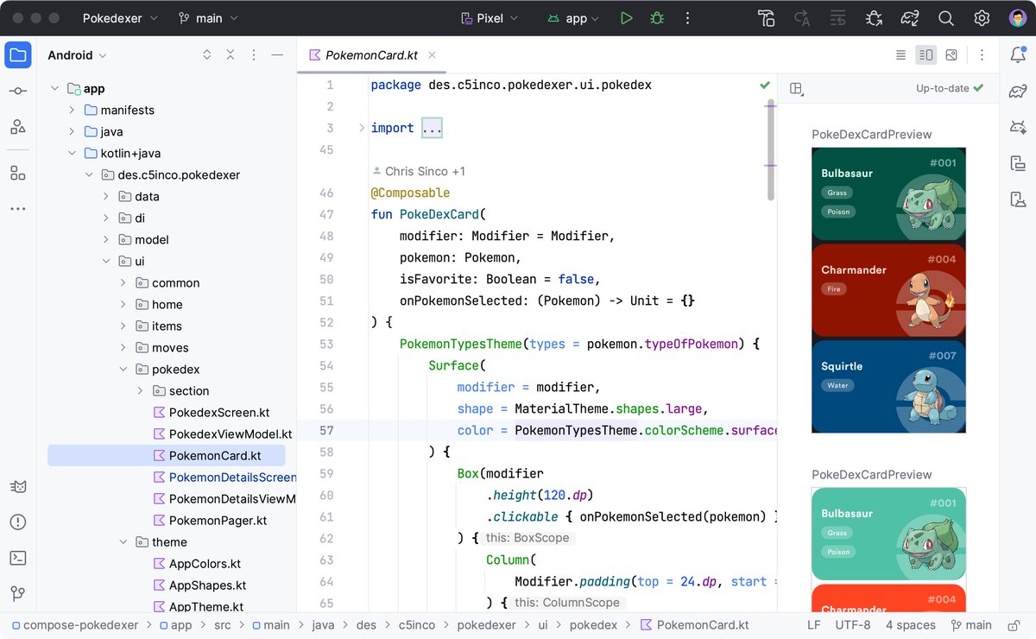The height and width of the screenshot is (639, 1036).
Task: Expand the section package
Action: (141, 391)
